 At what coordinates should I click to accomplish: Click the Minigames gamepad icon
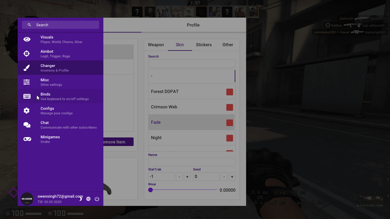pos(27,139)
